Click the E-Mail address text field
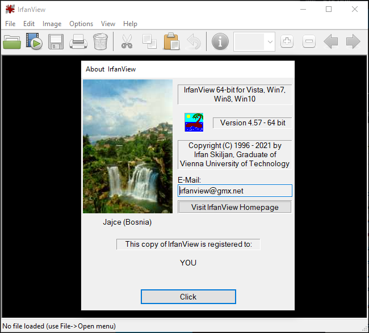The height and width of the screenshot is (333, 369). pyautogui.click(x=234, y=191)
